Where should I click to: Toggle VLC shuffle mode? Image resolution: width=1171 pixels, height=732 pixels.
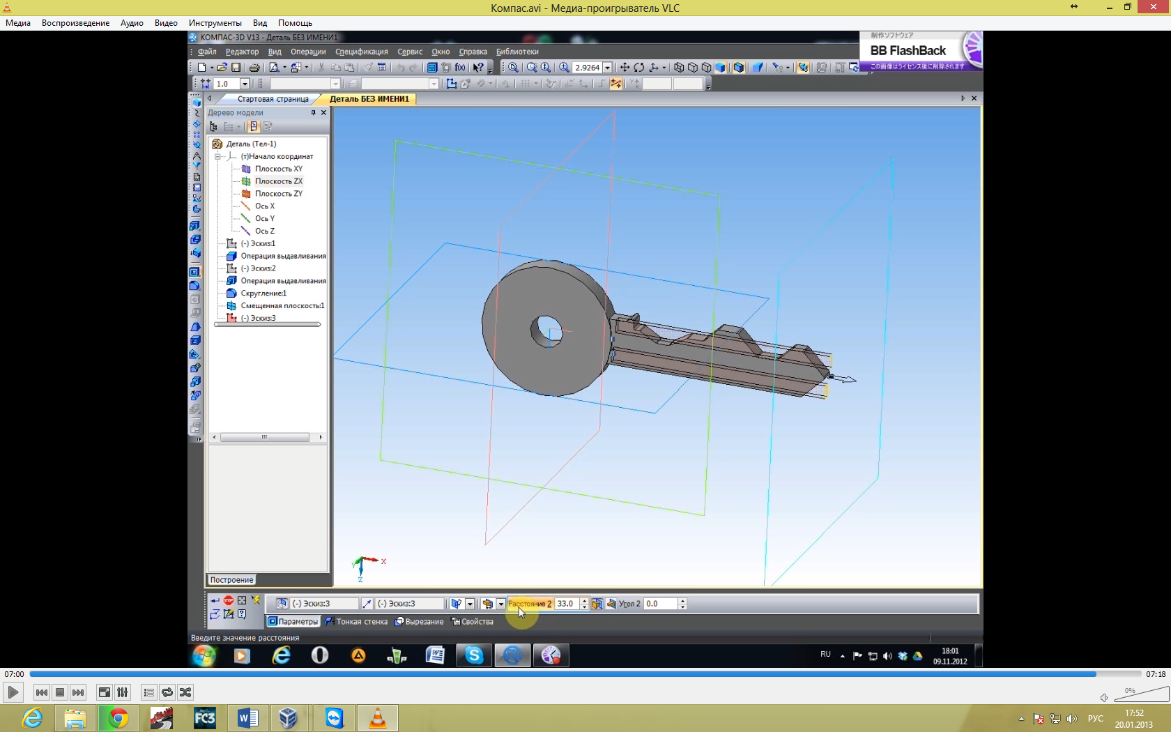click(x=185, y=692)
